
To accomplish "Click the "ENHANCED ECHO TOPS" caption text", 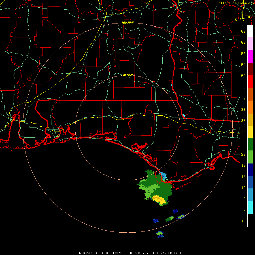I will point(99,253).
